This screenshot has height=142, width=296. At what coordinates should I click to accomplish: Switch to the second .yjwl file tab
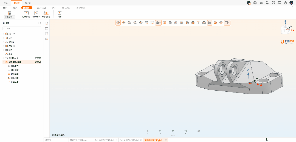click(x=104, y=140)
